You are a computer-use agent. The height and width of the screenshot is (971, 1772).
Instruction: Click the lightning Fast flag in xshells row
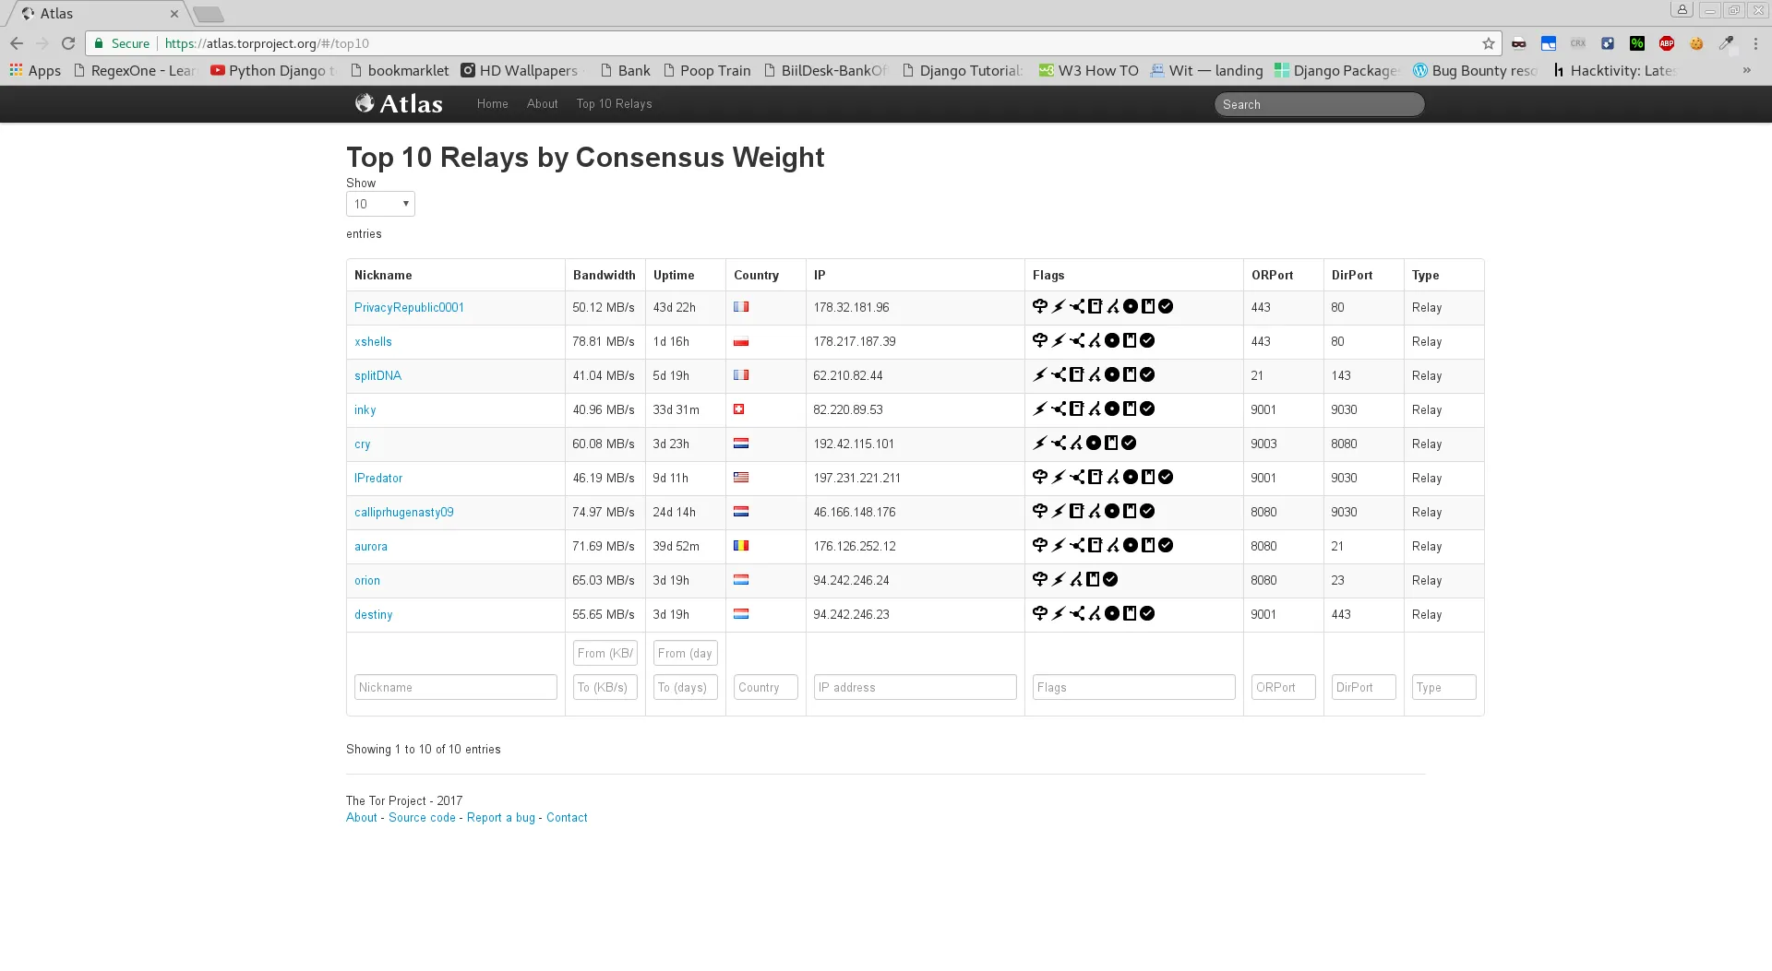click(x=1059, y=340)
